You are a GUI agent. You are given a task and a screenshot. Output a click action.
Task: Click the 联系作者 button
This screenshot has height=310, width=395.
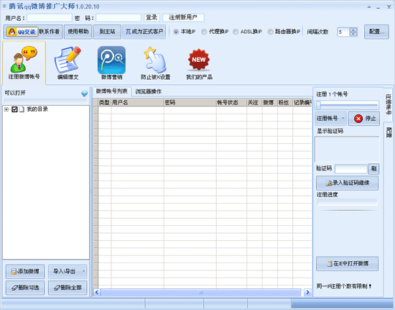pyautogui.click(x=50, y=32)
